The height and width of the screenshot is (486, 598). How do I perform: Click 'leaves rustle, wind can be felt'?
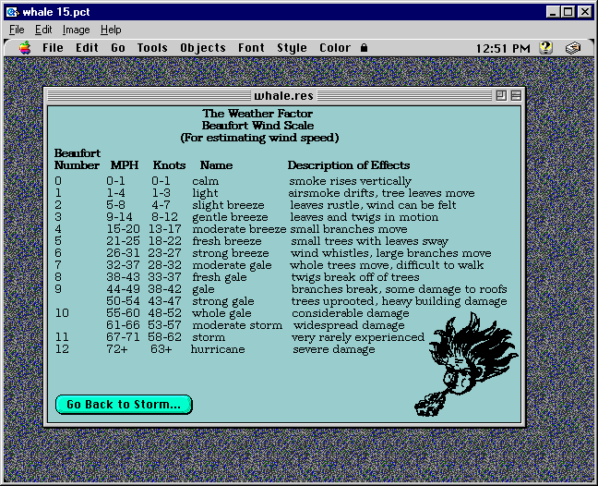pyautogui.click(x=373, y=205)
